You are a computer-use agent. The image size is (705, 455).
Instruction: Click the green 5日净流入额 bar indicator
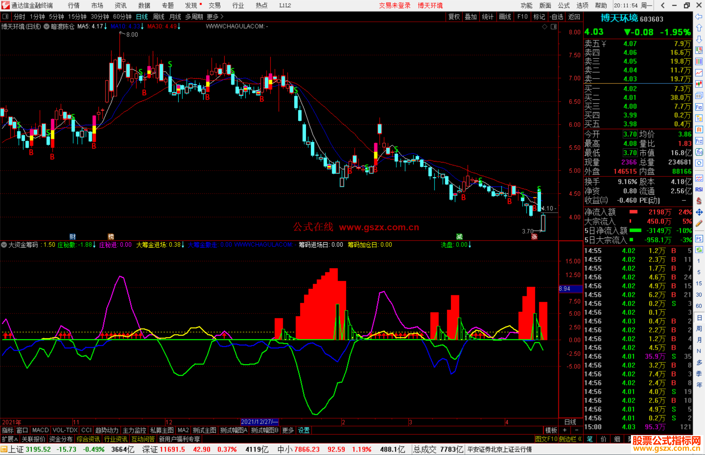(635, 231)
